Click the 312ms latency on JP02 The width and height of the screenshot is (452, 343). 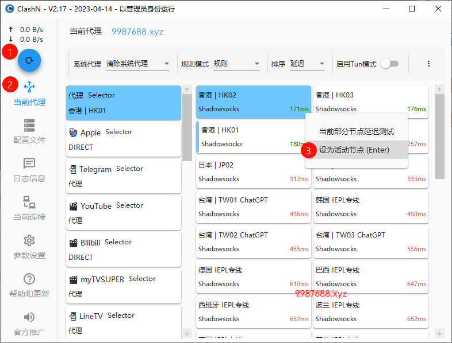[299, 179]
